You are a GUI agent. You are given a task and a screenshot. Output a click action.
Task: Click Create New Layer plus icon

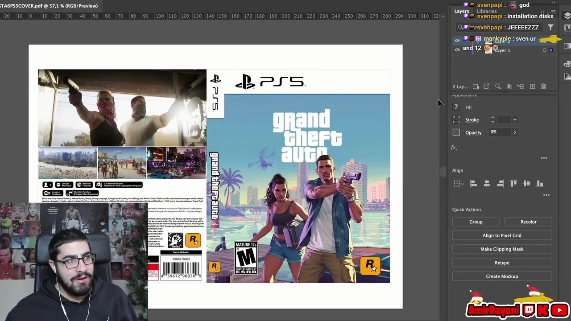point(532,86)
